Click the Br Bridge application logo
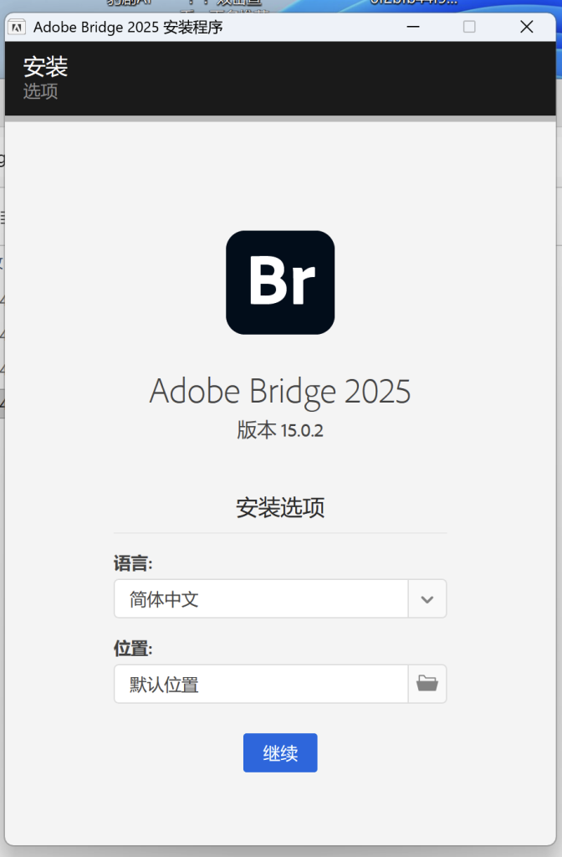 280,282
